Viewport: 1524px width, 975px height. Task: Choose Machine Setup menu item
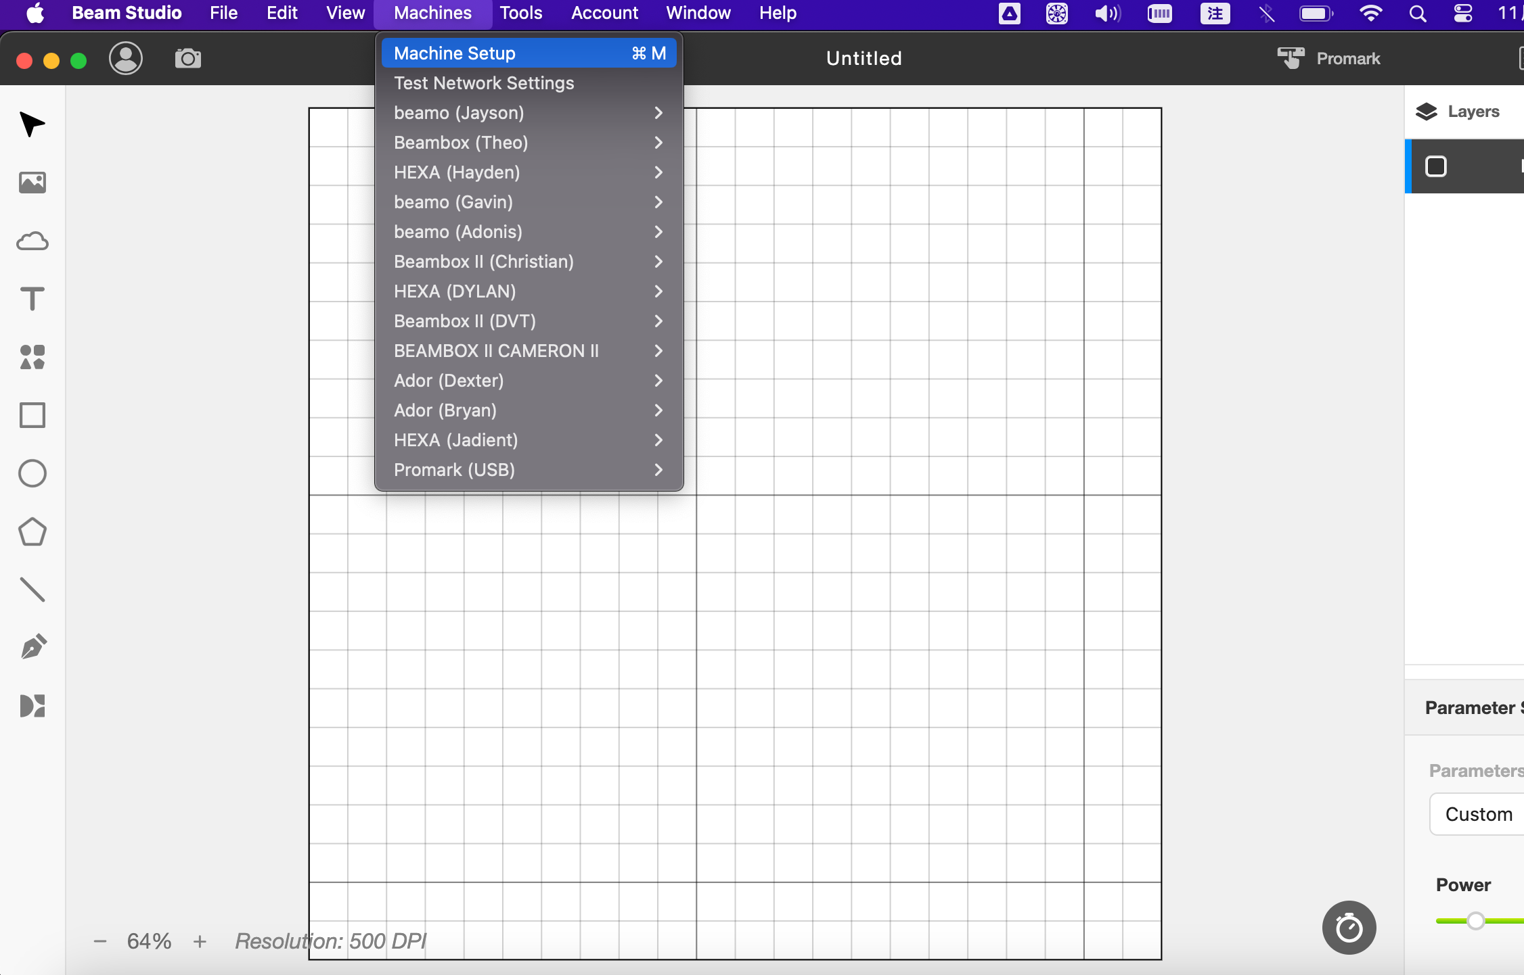pyautogui.click(x=529, y=53)
